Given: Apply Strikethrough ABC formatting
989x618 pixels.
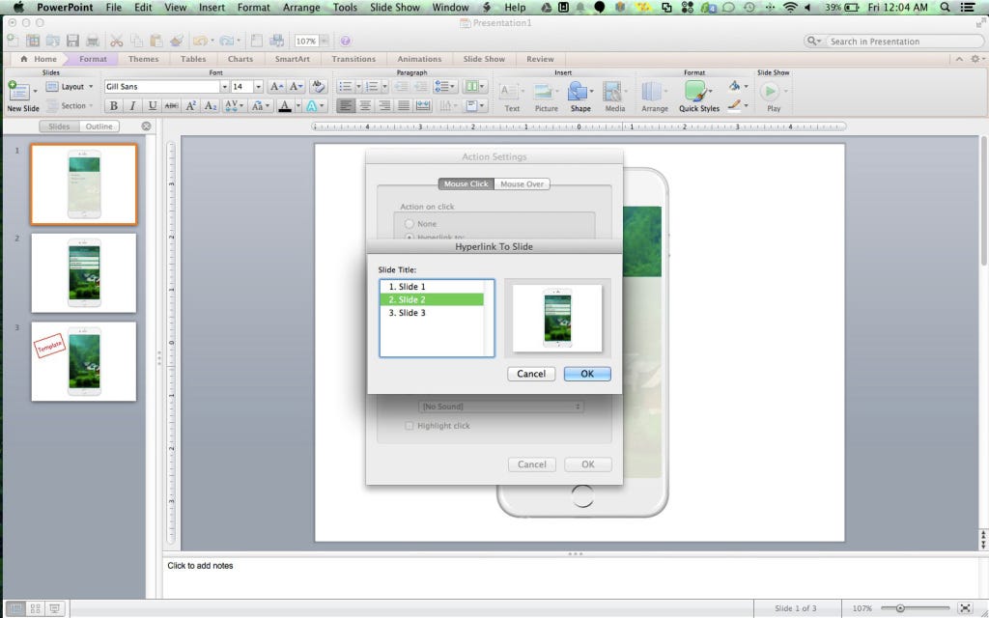Looking at the screenshot, I should click(x=171, y=106).
